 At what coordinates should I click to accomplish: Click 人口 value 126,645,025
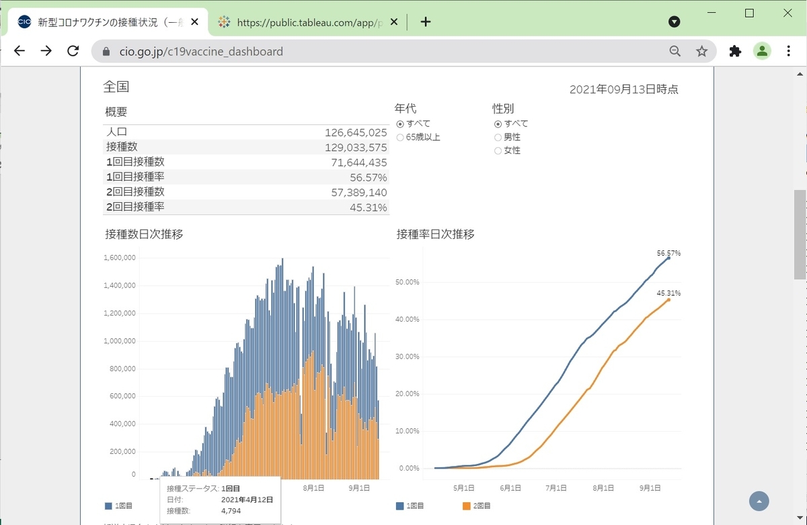pos(356,132)
